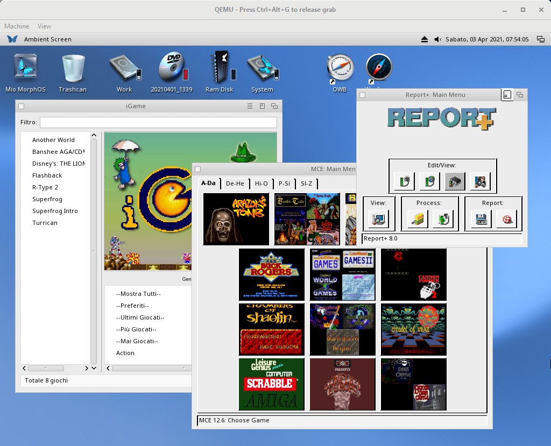Select the --Preferiti-- genre filter

[x=132, y=306]
